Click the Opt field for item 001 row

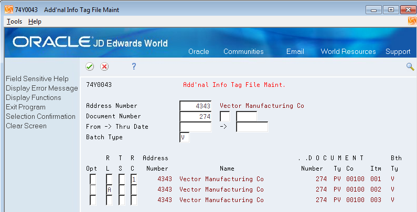pyautogui.click(x=93, y=179)
